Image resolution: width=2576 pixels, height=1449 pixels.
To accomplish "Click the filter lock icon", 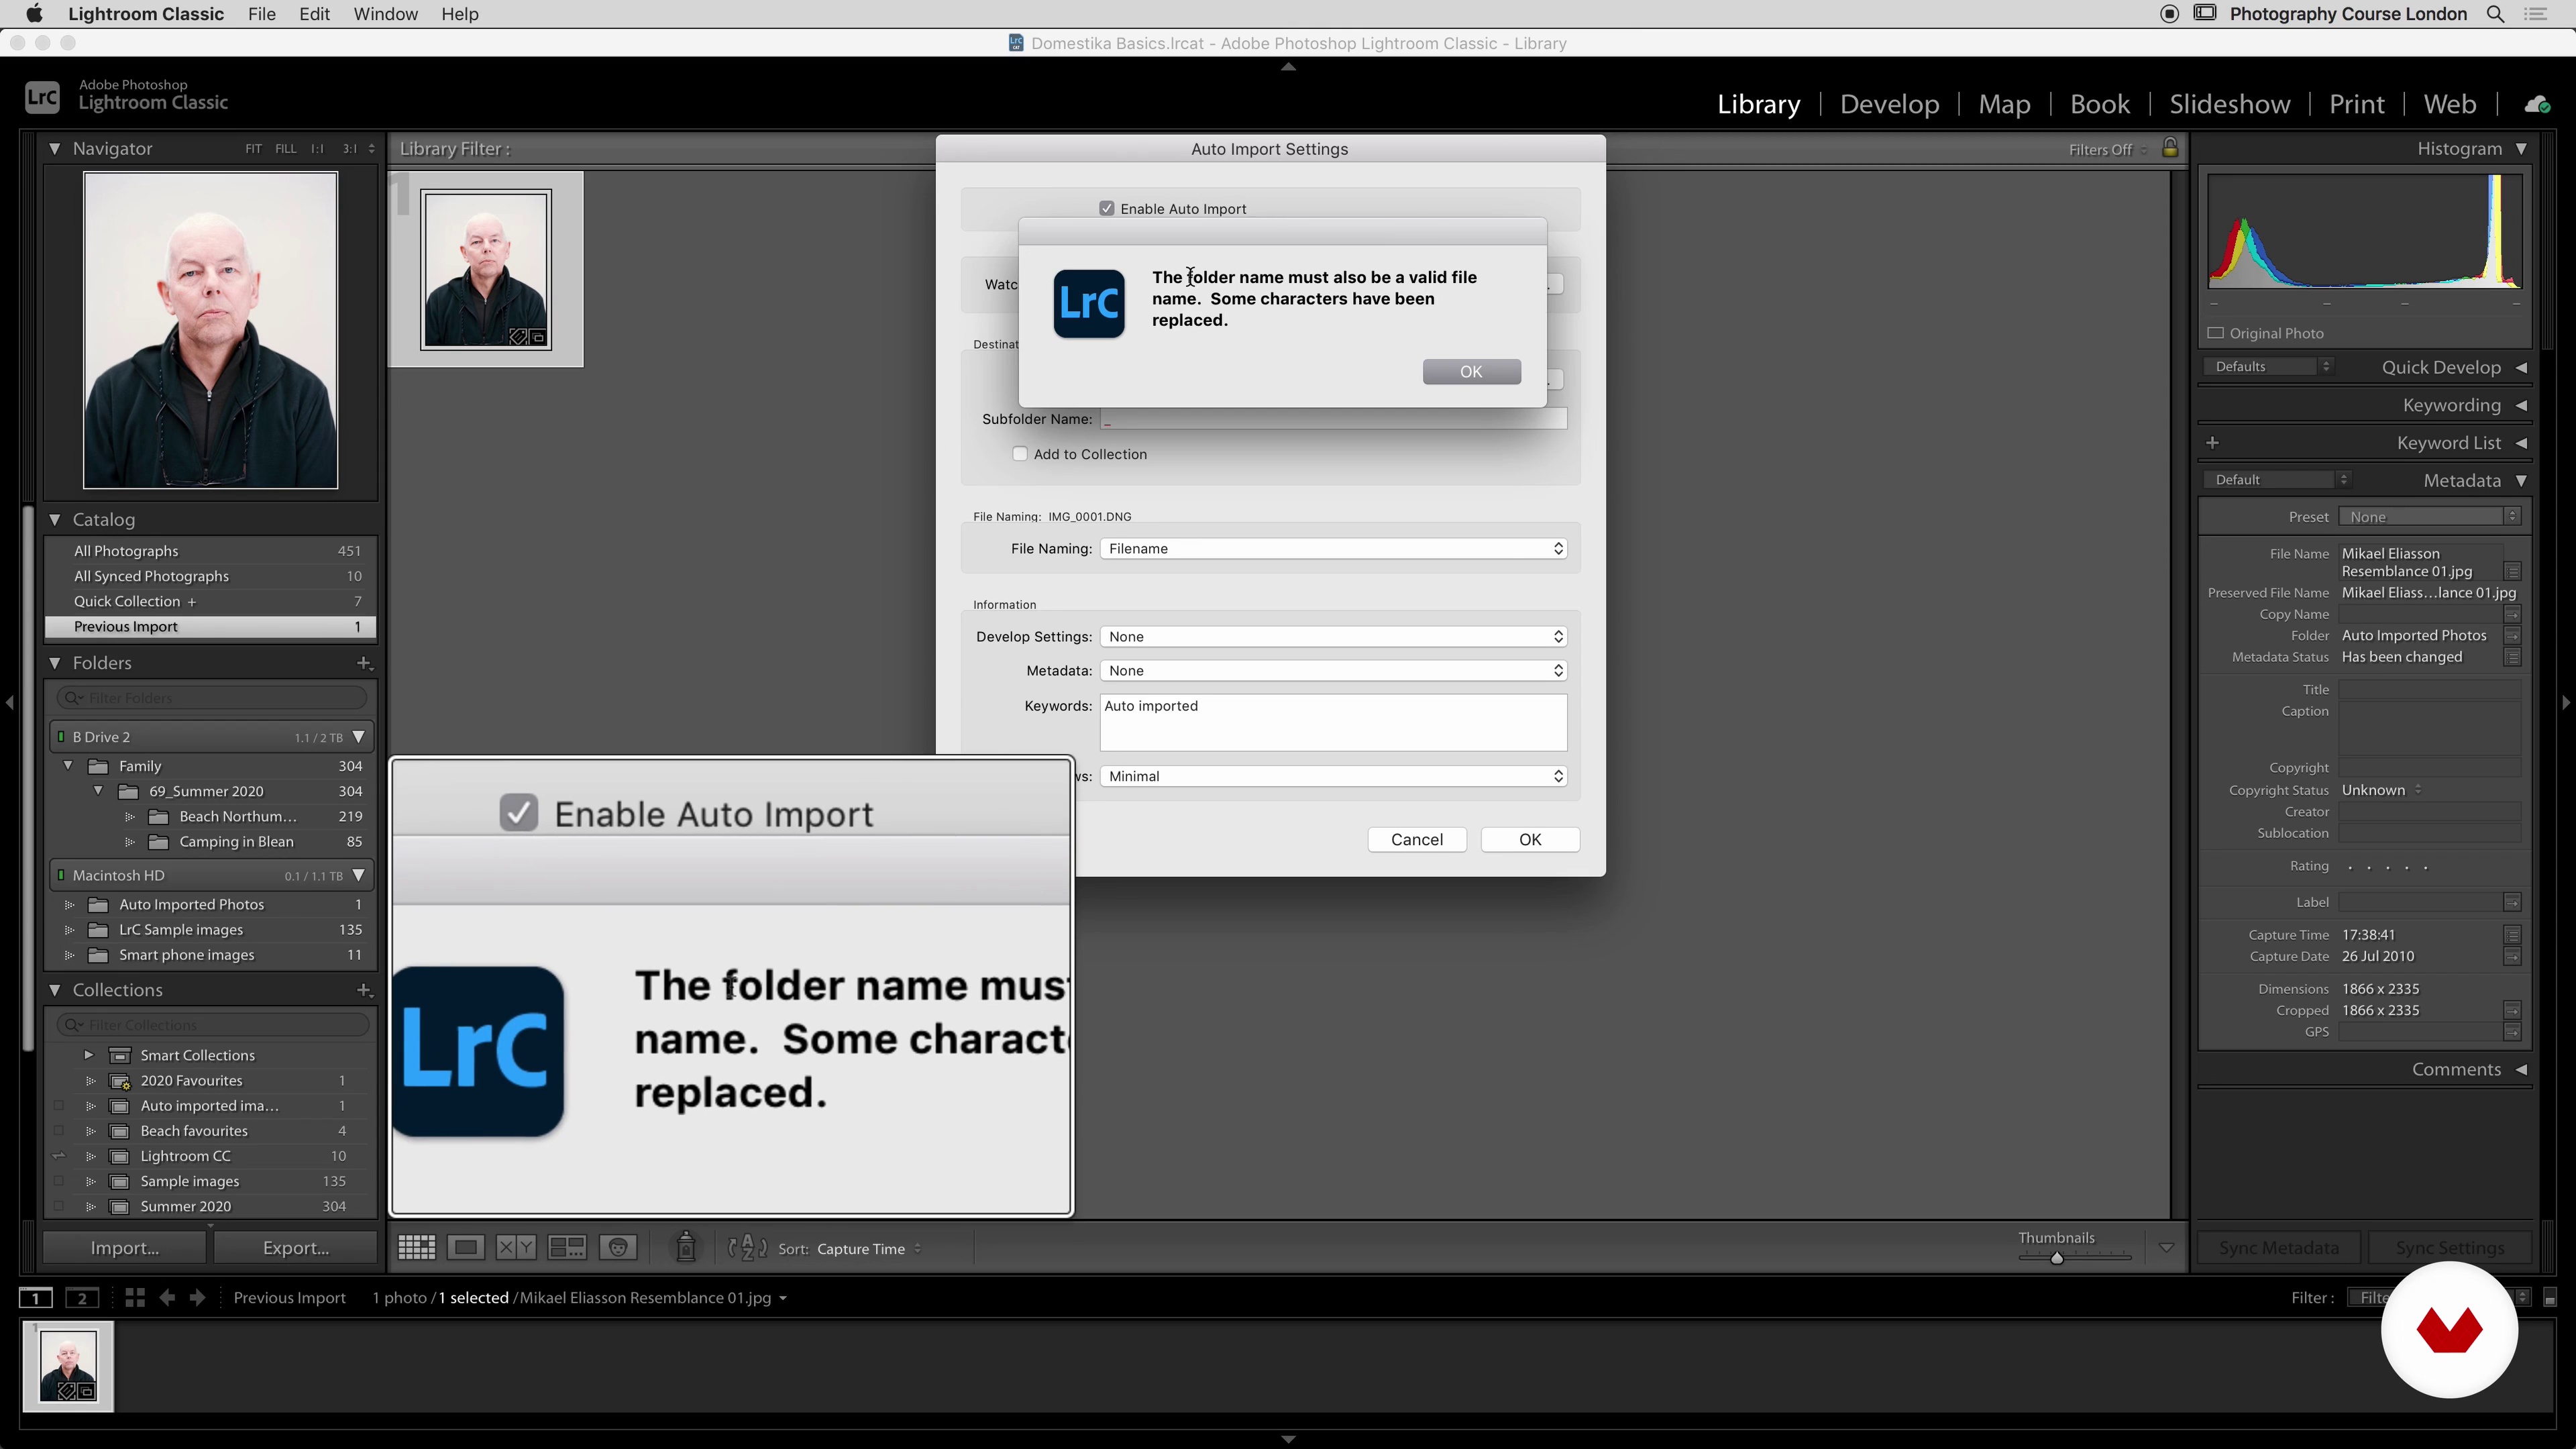I will 2169,148.
